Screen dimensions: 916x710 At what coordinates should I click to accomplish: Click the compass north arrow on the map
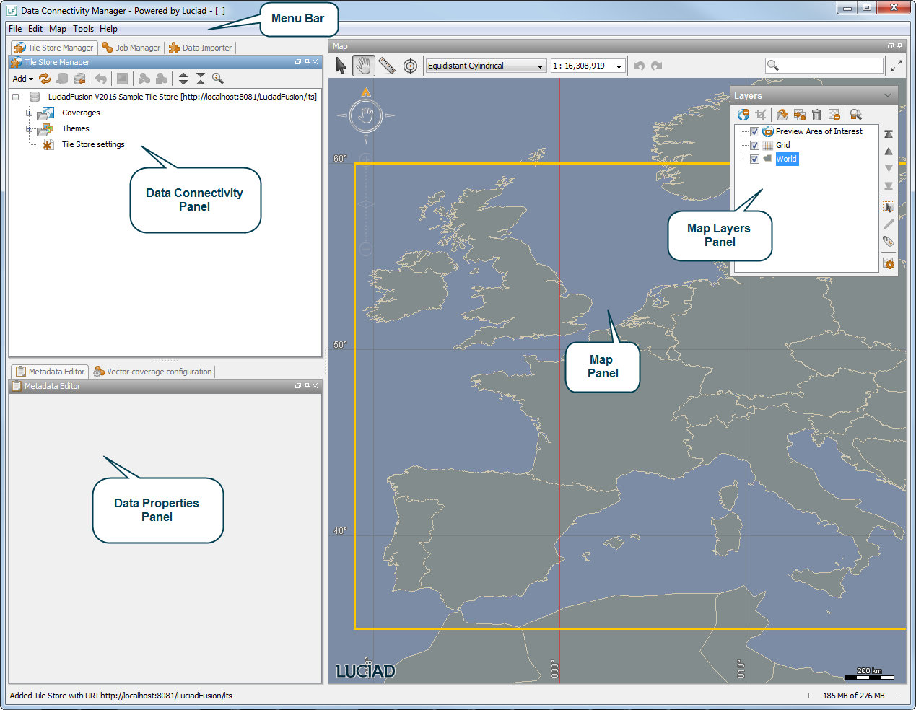pyautogui.click(x=366, y=92)
